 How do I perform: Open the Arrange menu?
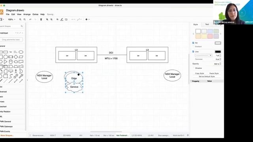27,14
